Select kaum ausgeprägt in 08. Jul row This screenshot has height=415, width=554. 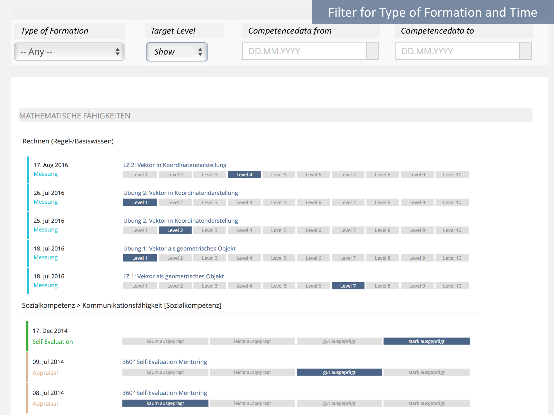click(x=165, y=403)
